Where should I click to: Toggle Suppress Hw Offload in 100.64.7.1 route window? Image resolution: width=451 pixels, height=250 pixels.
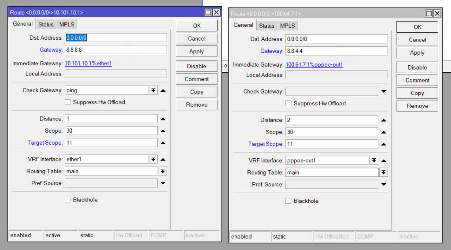coord(288,104)
